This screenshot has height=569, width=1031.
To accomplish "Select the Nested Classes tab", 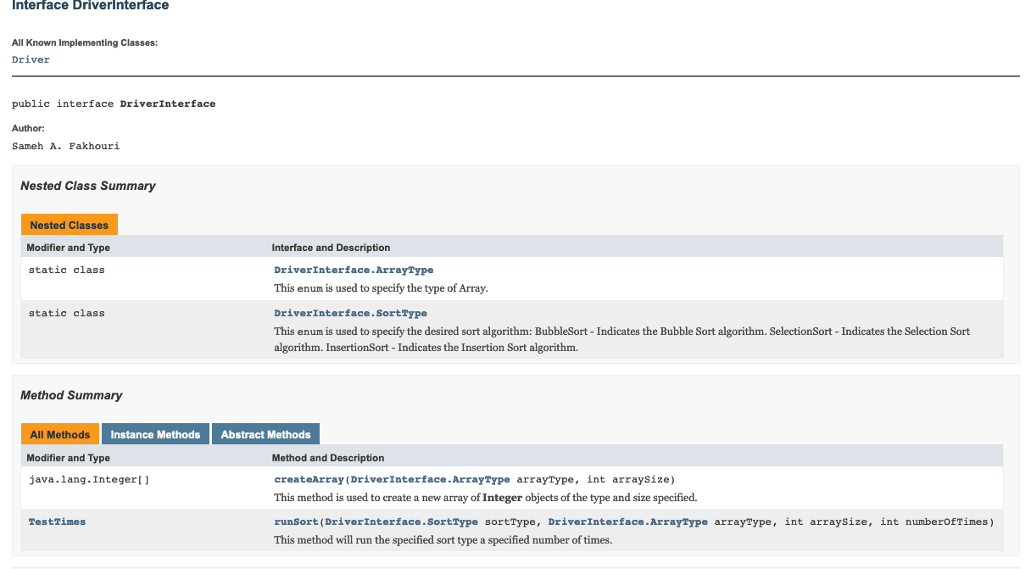I will tap(69, 224).
